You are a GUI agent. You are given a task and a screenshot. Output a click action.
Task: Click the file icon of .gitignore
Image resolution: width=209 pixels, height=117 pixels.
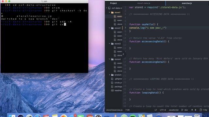click(x=112, y=79)
